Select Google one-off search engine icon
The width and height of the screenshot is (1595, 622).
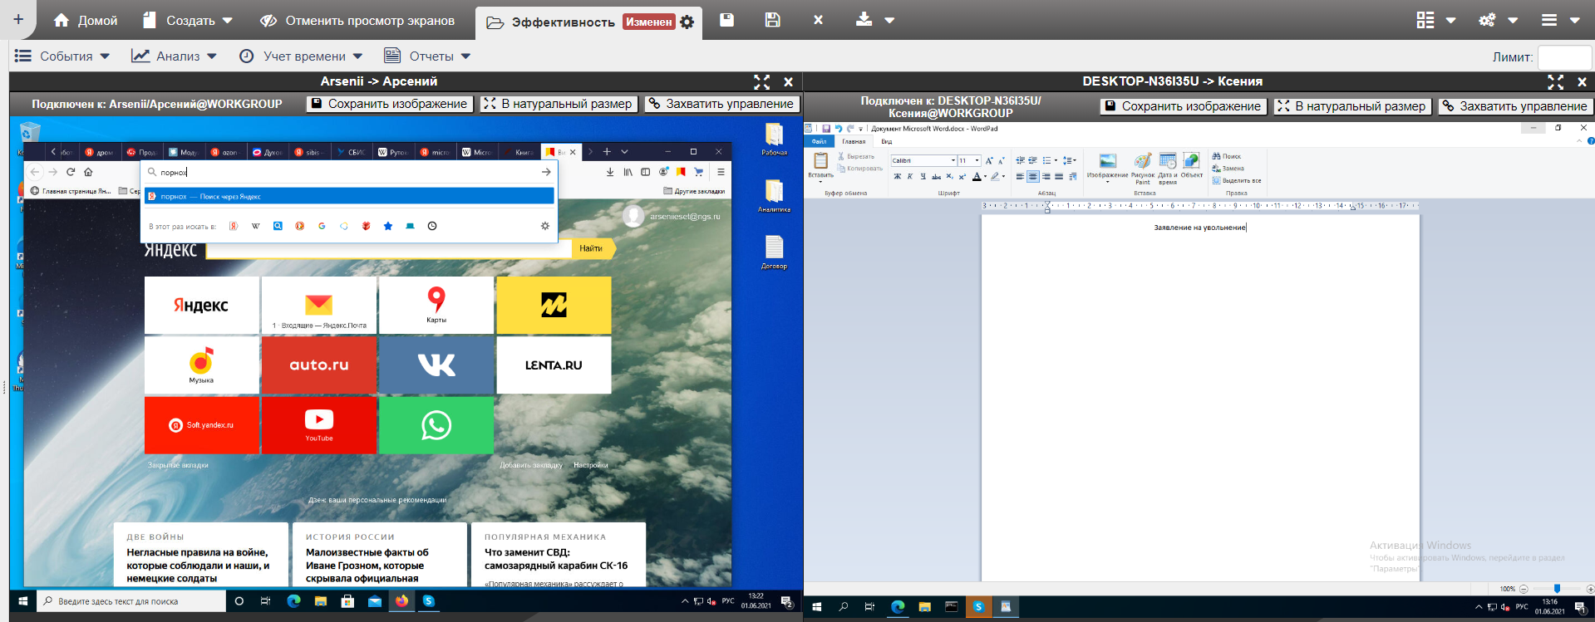tap(322, 226)
